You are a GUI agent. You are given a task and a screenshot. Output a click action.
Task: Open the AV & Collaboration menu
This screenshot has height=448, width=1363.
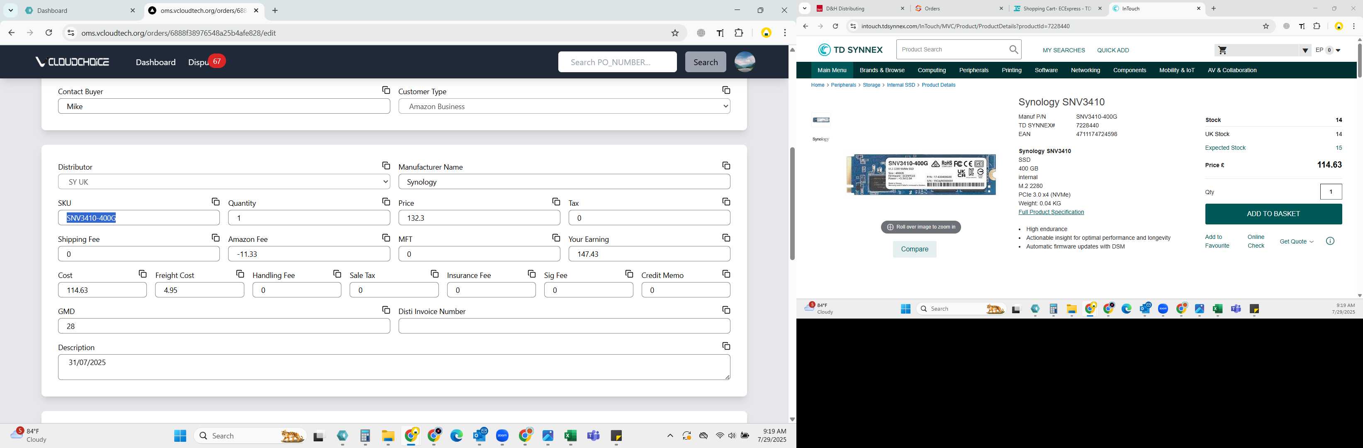pos(1232,71)
